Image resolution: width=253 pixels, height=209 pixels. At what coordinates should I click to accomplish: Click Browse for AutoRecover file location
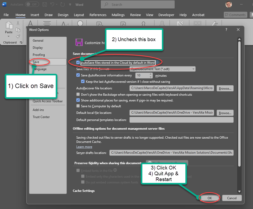click(225, 88)
